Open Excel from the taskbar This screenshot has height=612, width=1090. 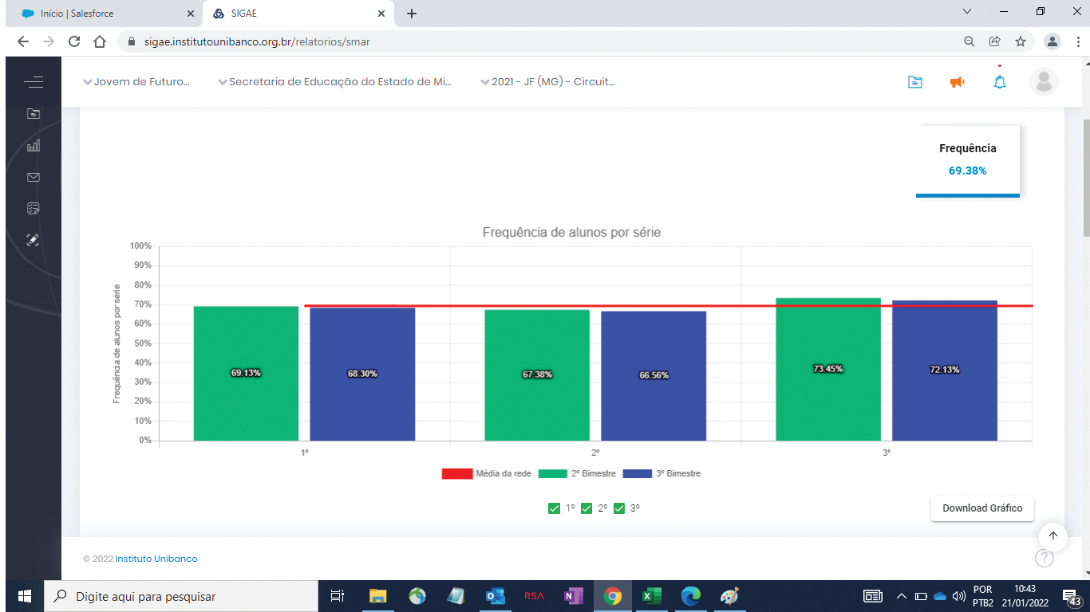(652, 596)
